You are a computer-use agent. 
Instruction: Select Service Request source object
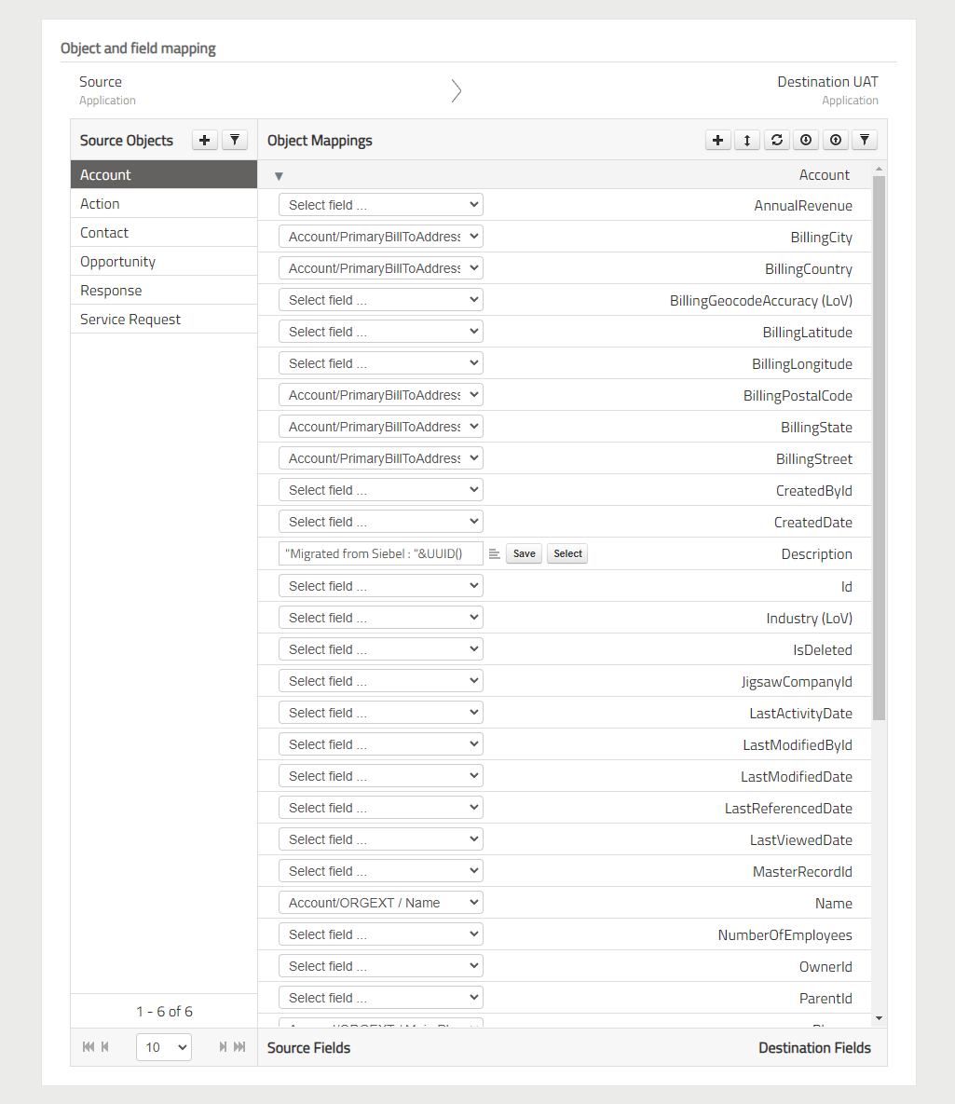[130, 320]
